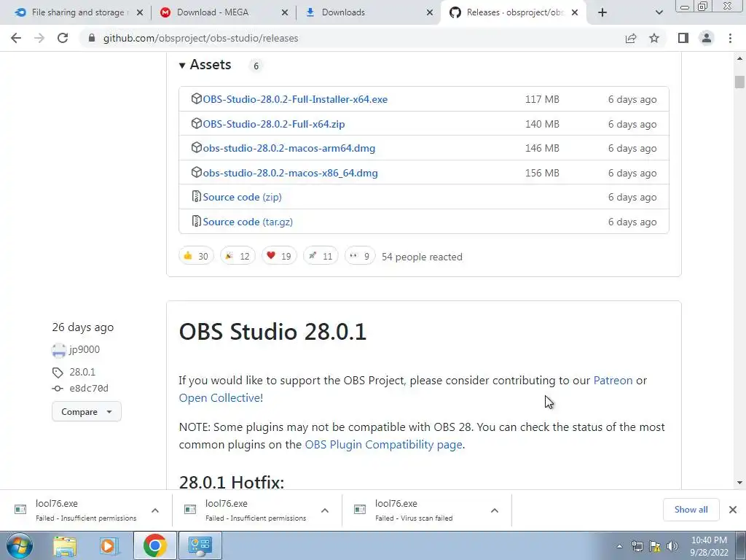This screenshot has width=746, height=560.
Task: Download OBS-Studio-28.0.2-Full-Installer-x64.exe
Action: [295, 99]
